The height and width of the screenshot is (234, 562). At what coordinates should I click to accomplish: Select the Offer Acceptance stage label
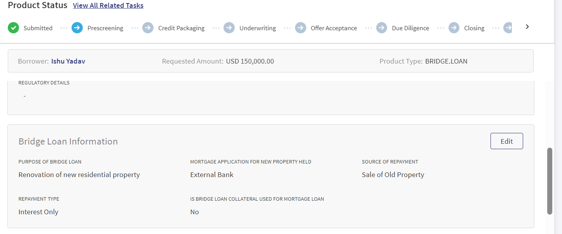[334, 28]
